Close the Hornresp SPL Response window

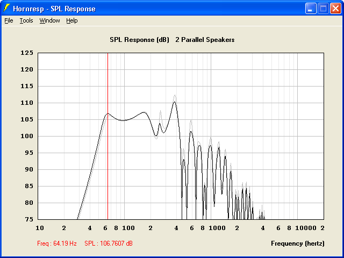(335, 9)
